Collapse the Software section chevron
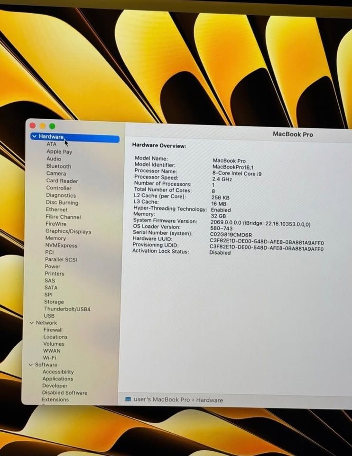This screenshot has height=456, width=352. pos(31,365)
